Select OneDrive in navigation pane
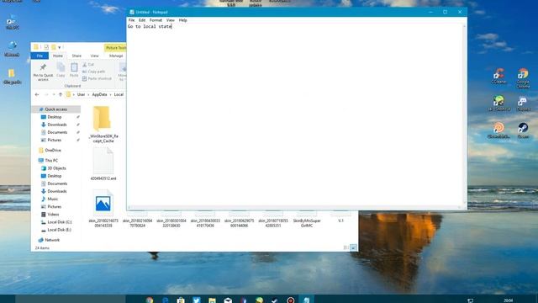This screenshot has width=538, height=303. click(53, 151)
